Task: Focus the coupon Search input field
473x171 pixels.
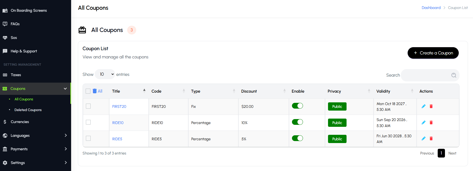Action: (426, 75)
